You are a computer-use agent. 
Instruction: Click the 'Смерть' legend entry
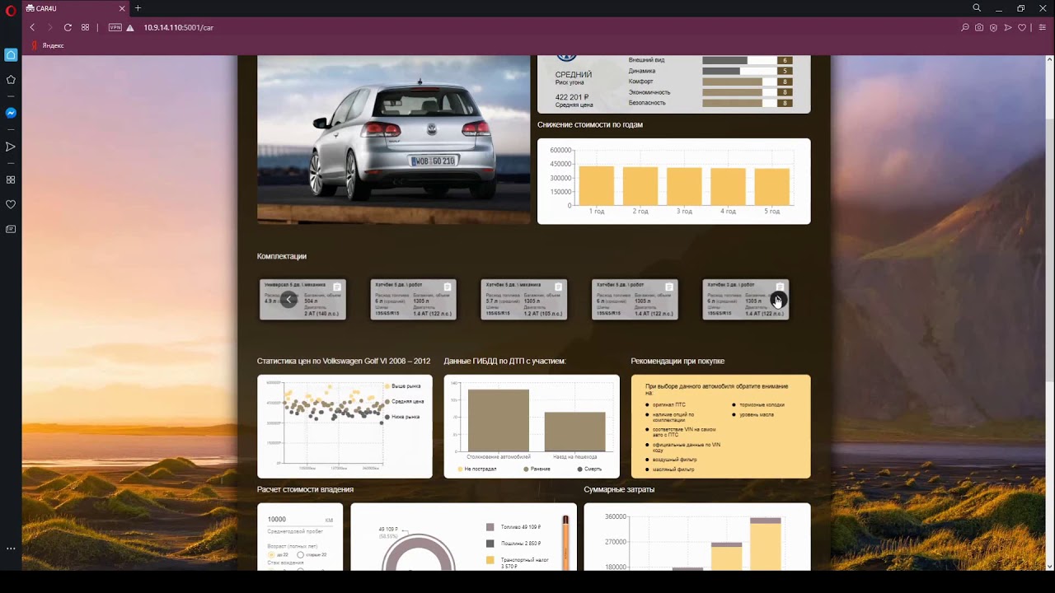590,469
